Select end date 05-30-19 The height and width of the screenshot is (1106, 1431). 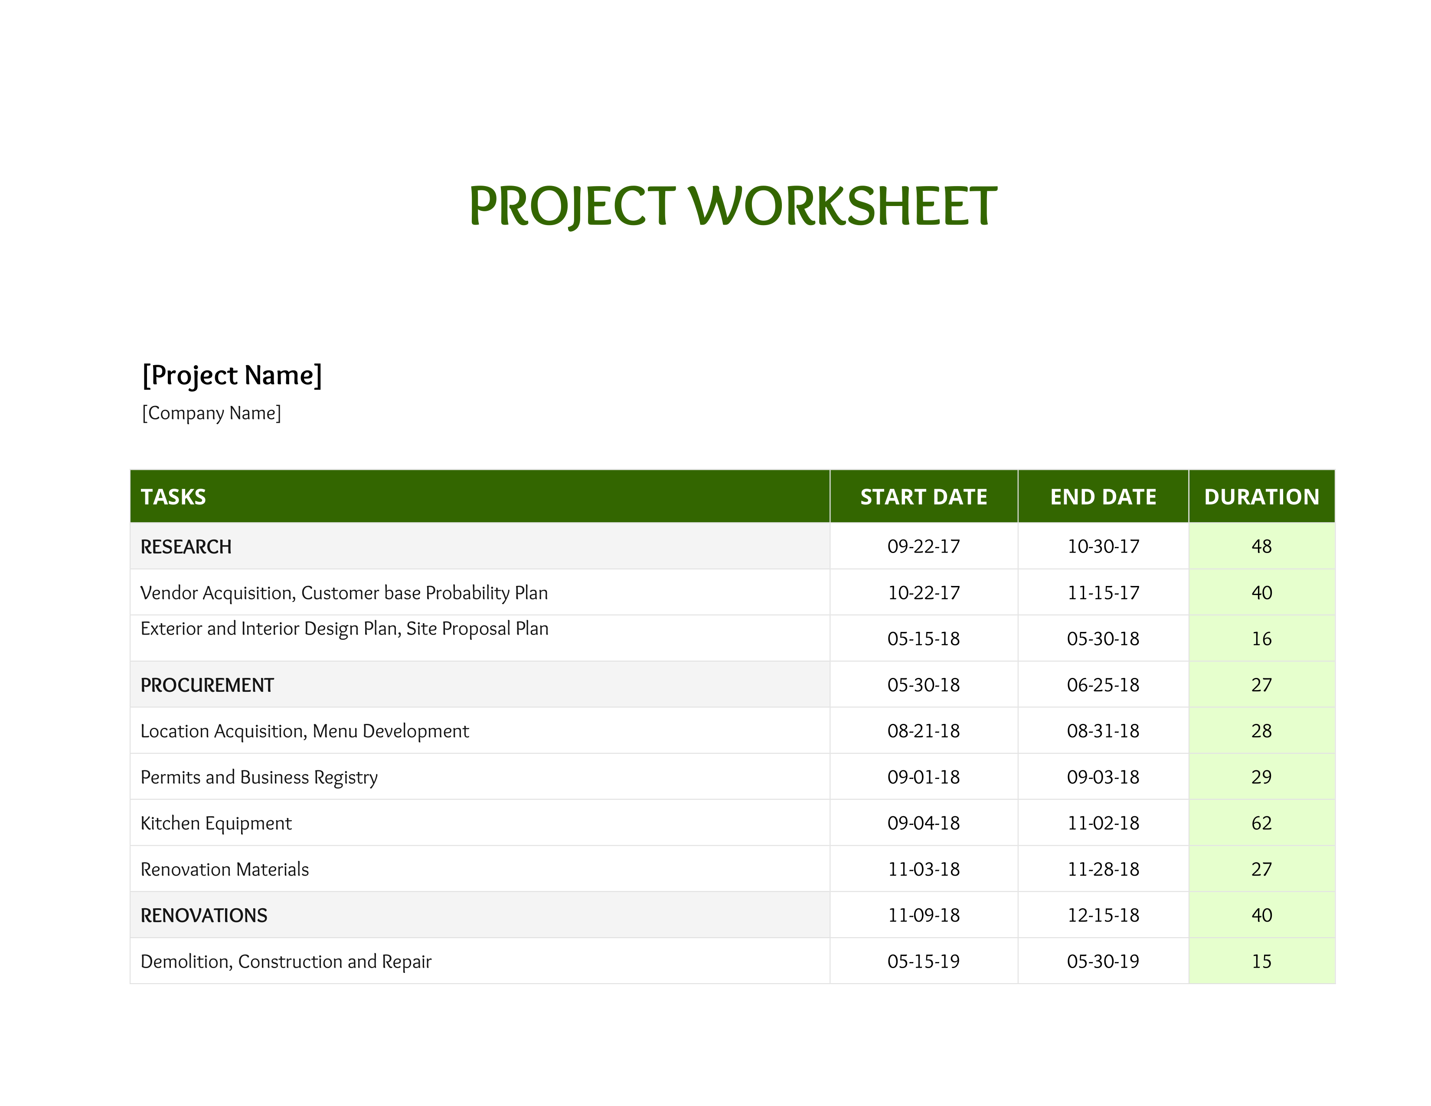[1103, 961]
